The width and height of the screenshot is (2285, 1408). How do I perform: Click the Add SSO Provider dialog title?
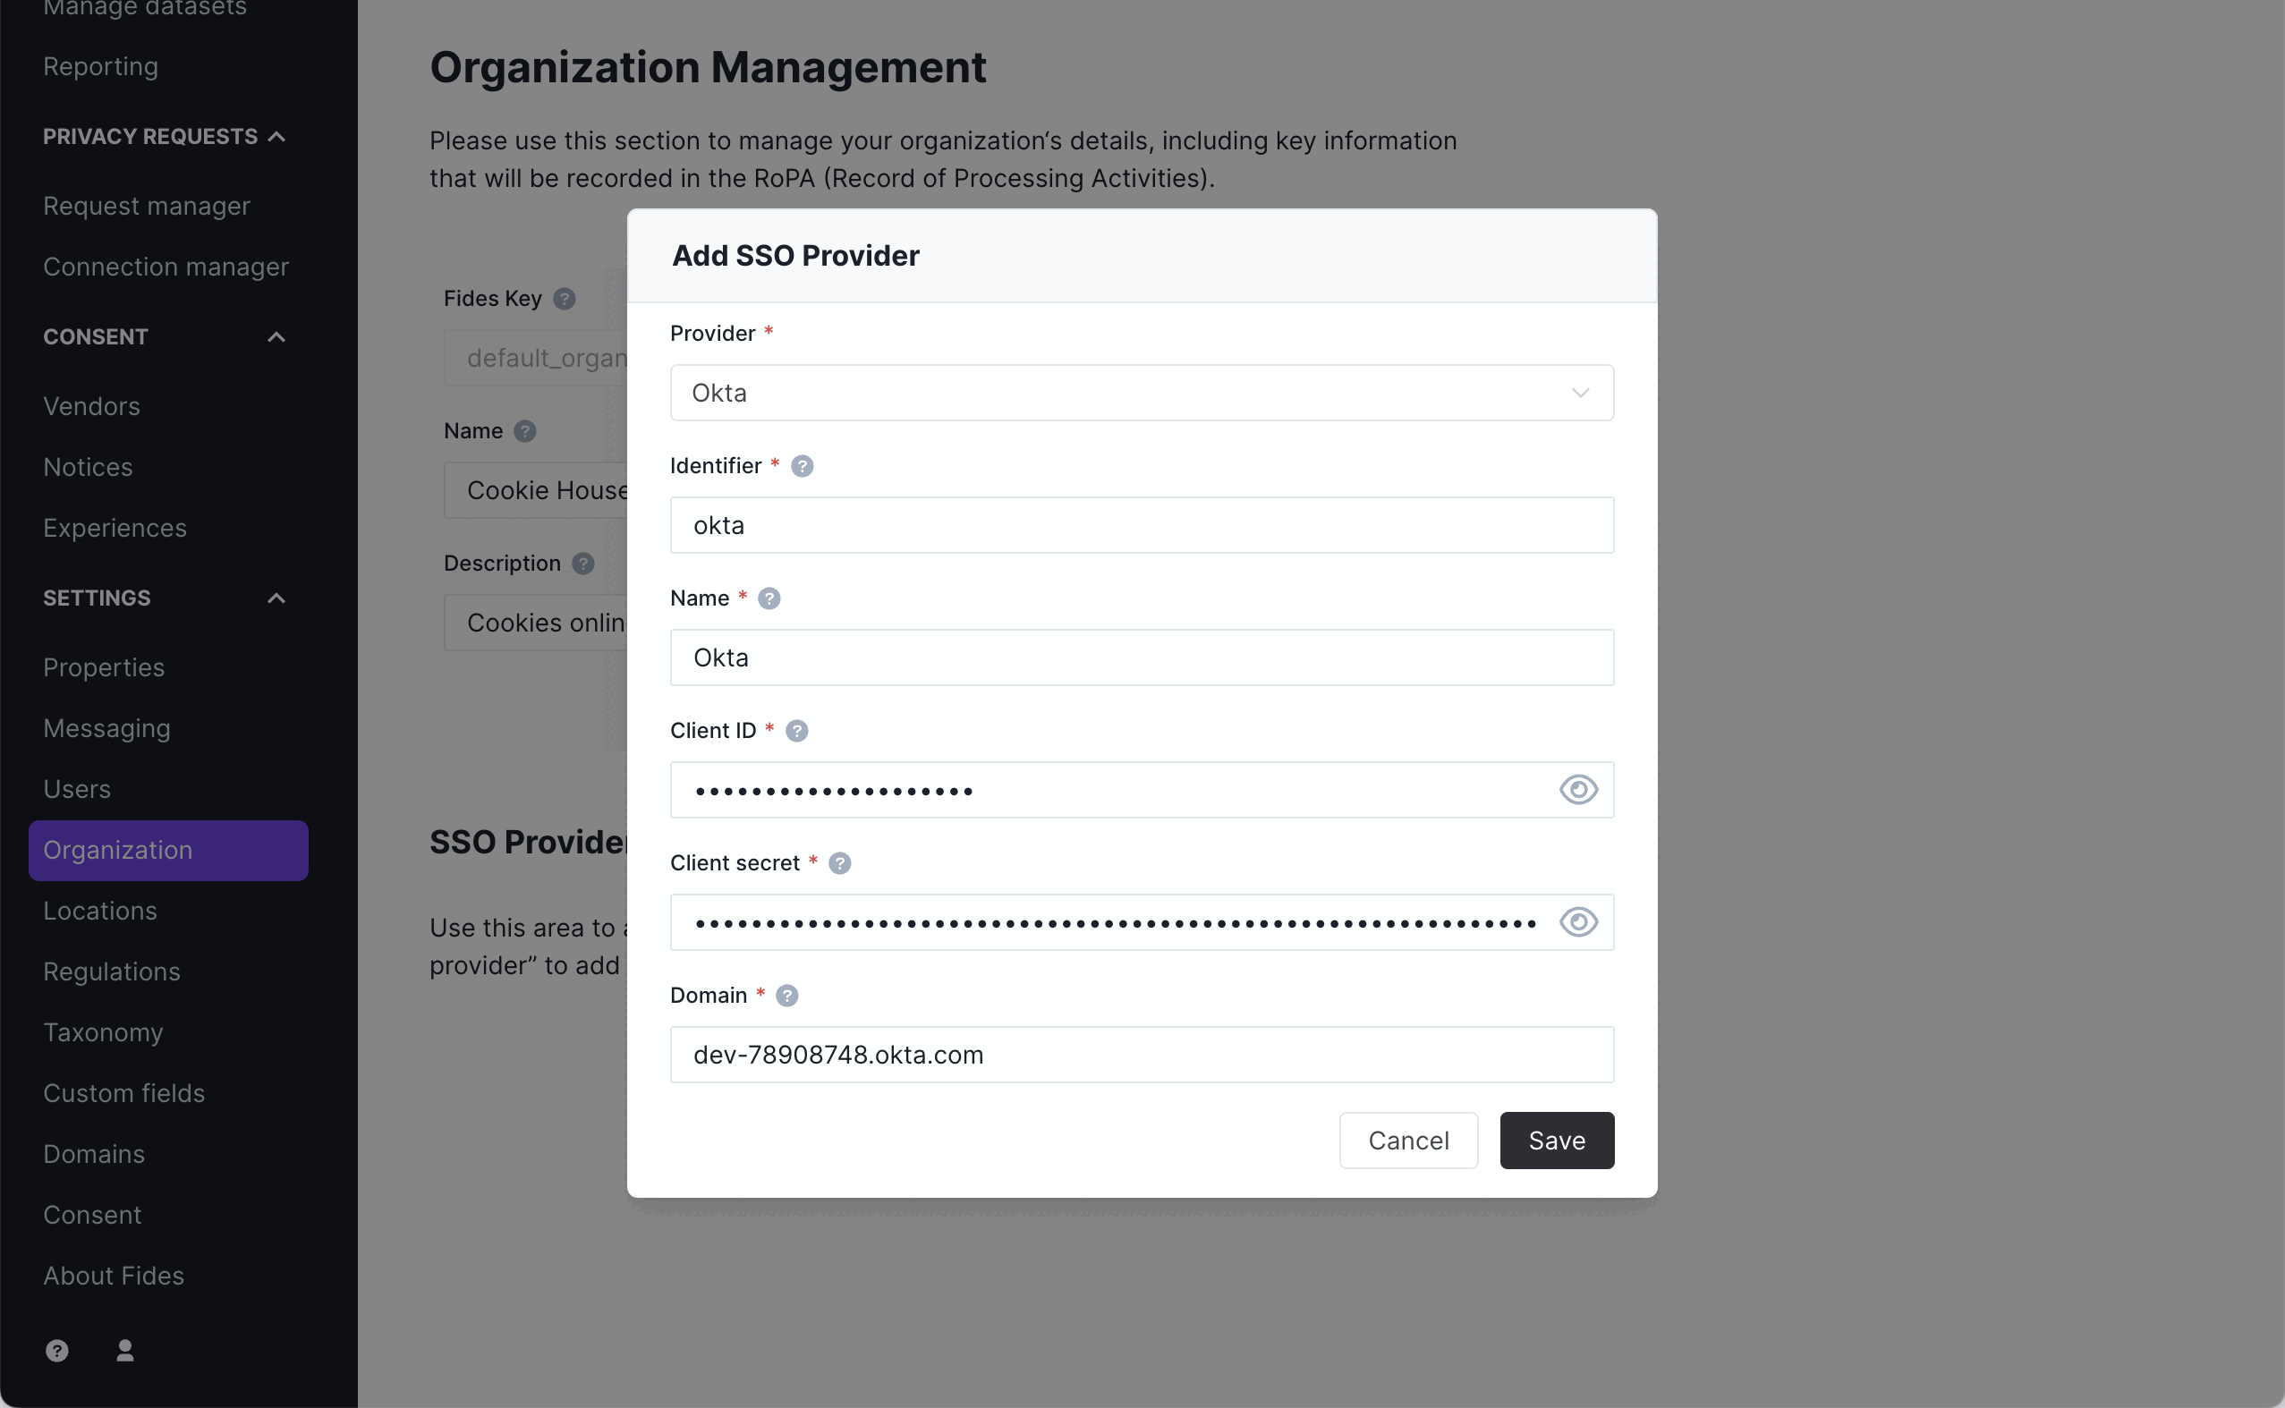pos(795,255)
